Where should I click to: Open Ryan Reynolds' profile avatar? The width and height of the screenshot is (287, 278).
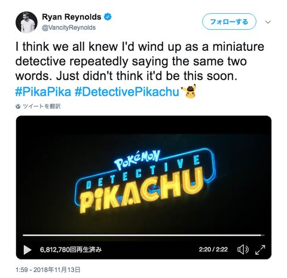[x=26, y=22]
